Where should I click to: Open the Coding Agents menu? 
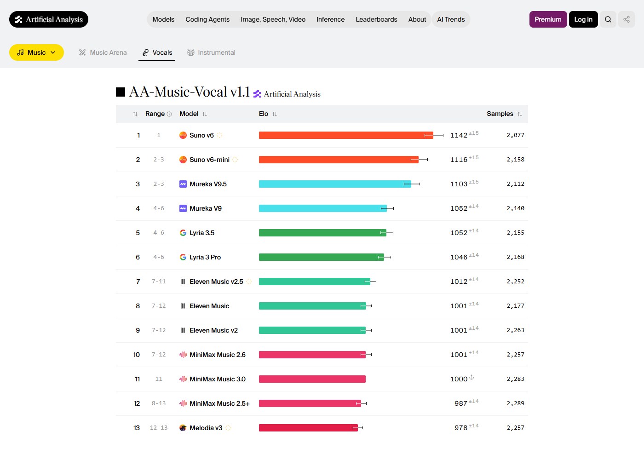pyautogui.click(x=207, y=19)
